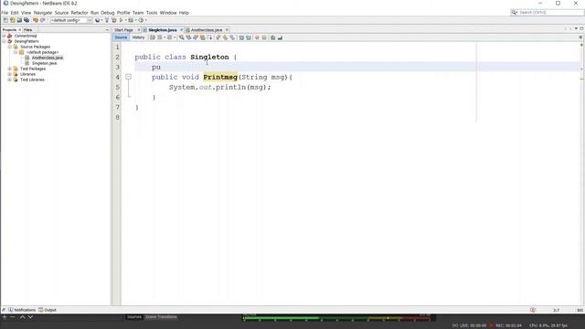Open the default config combo box

71,20
